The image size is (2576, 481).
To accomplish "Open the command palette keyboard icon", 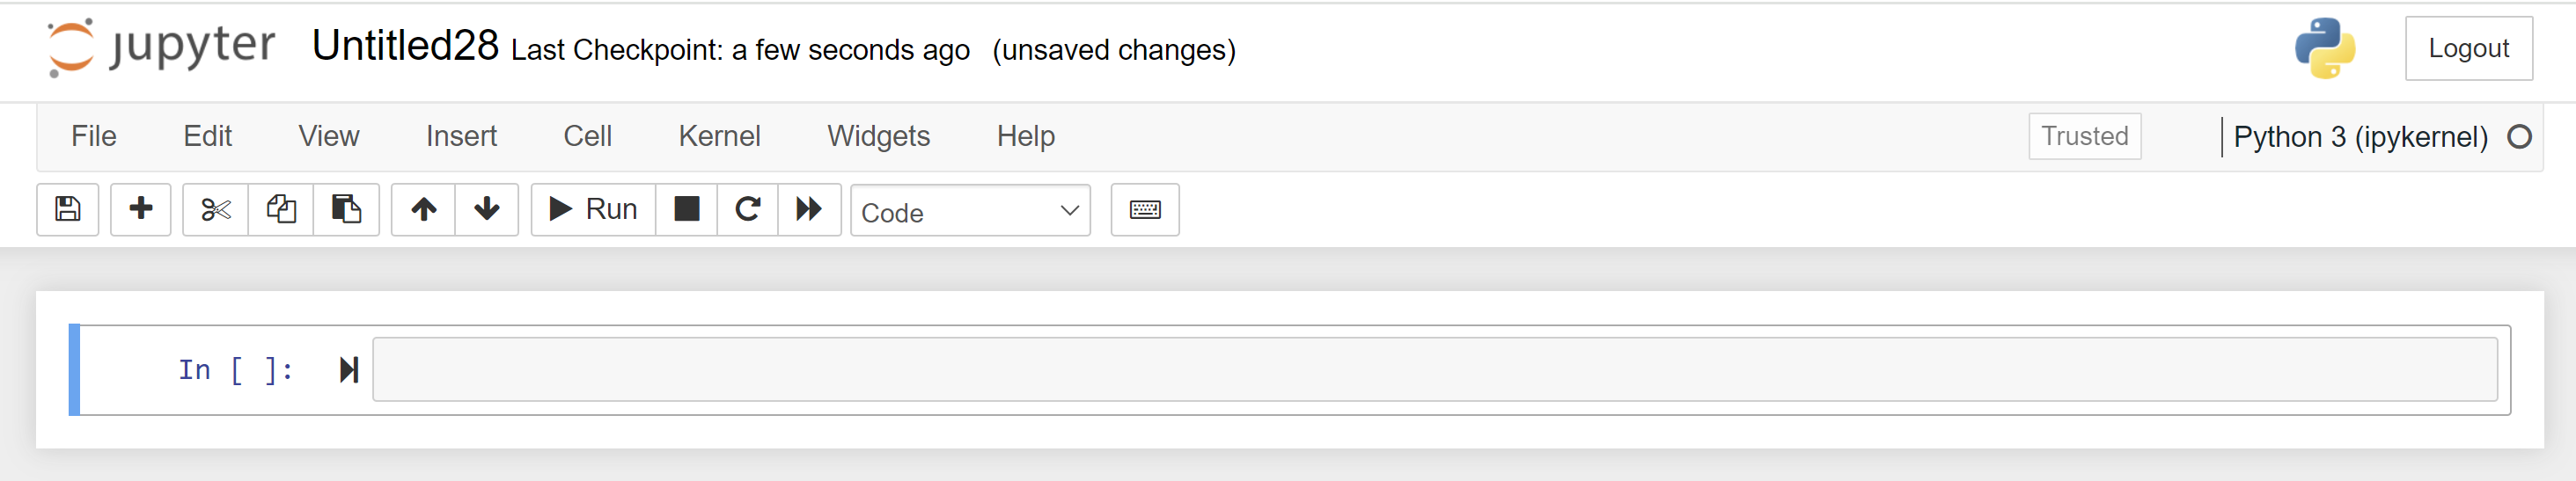I will [1145, 209].
